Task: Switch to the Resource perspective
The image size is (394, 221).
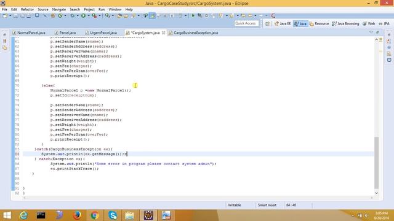Action: tap(319, 23)
